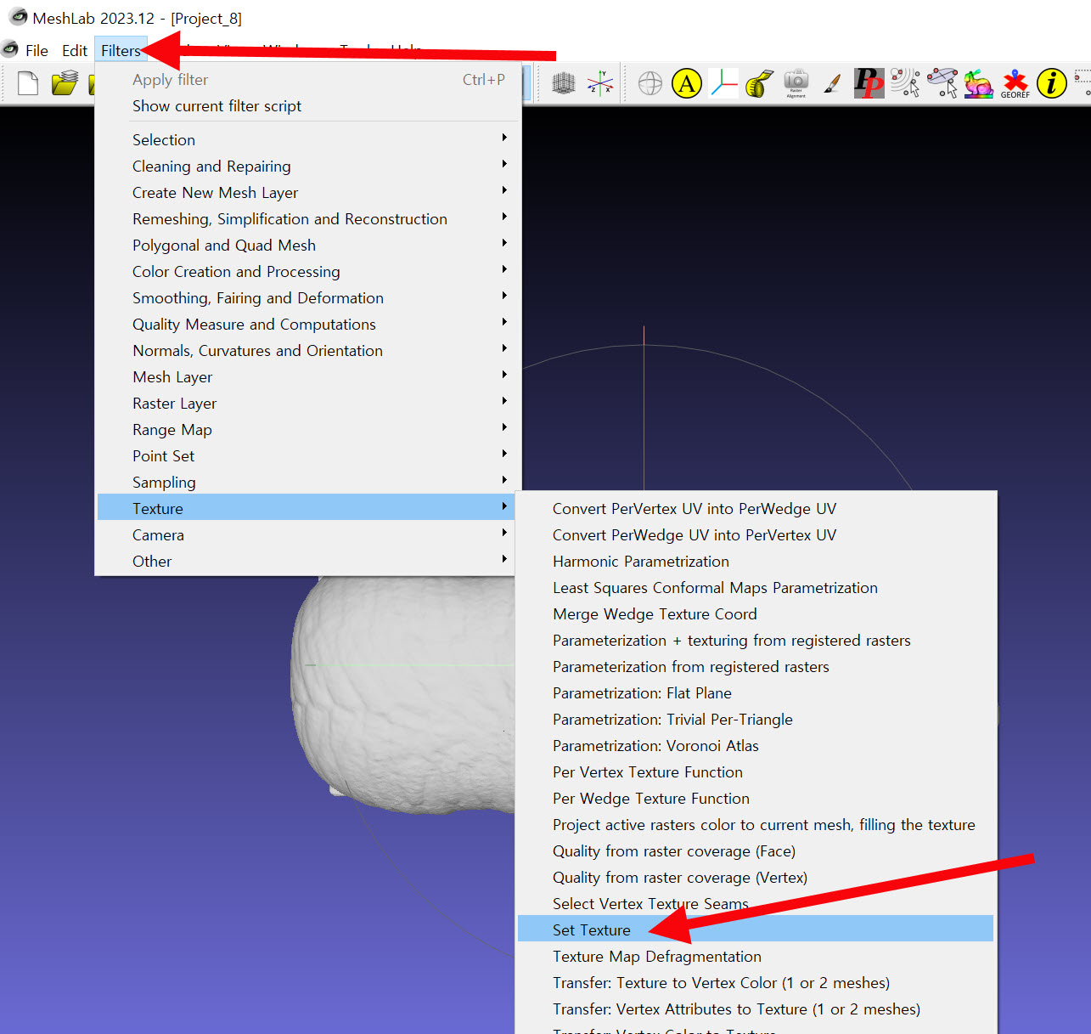Screen dimensions: 1091x1034
Task: Click the New Empty Project icon
Action: 28,83
